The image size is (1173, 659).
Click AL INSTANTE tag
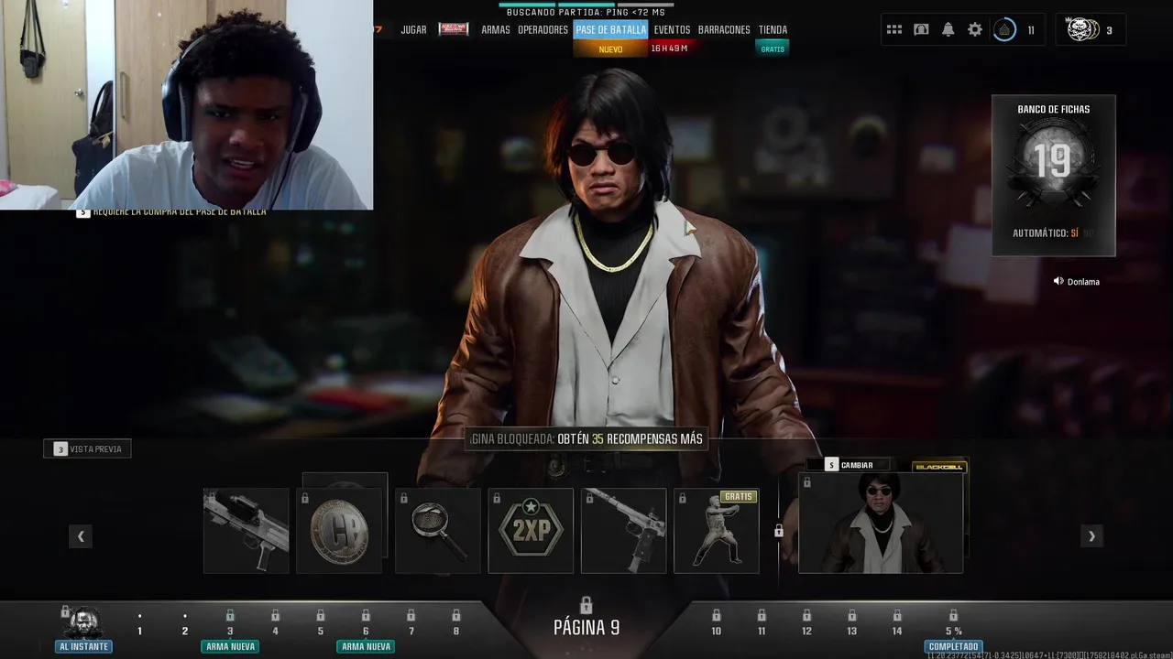click(83, 646)
